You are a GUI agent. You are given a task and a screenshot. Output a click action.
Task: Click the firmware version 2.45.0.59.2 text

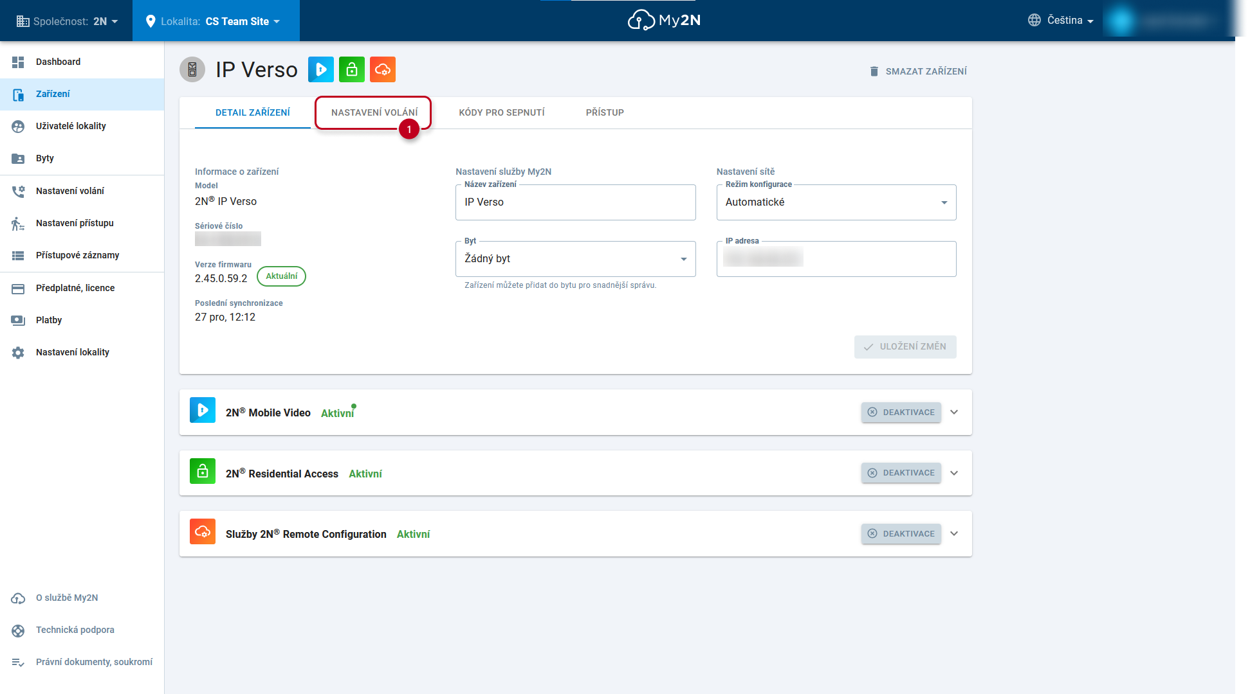coord(221,278)
